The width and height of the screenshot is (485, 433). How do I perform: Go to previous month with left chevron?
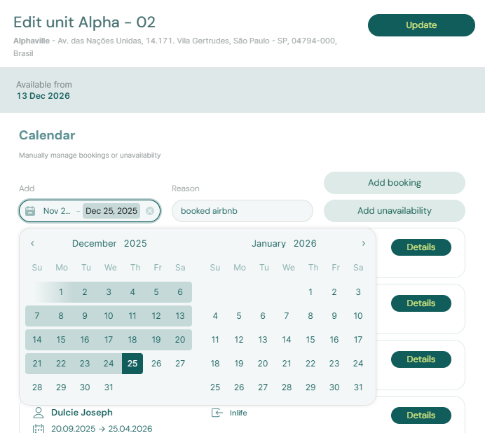click(x=32, y=244)
